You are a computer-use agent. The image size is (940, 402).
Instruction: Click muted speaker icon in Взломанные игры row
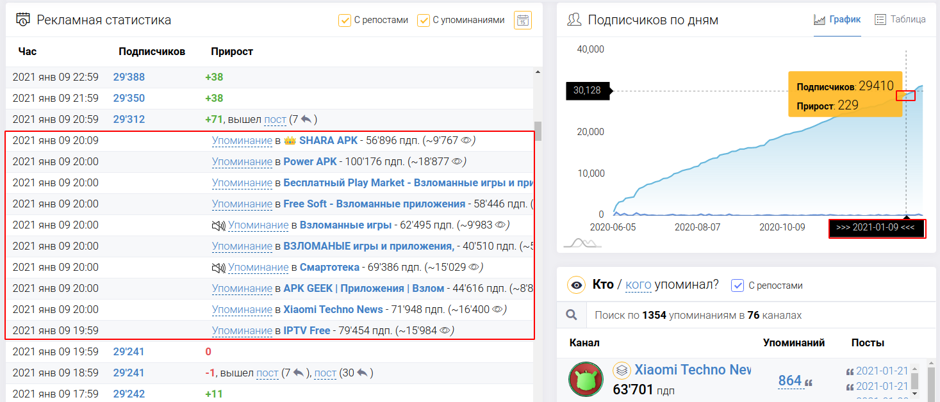(x=219, y=225)
